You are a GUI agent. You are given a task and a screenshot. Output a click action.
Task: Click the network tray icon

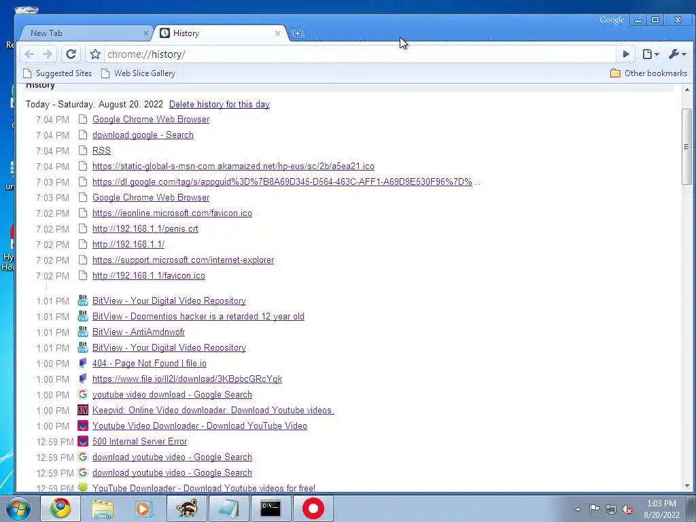click(x=611, y=509)
